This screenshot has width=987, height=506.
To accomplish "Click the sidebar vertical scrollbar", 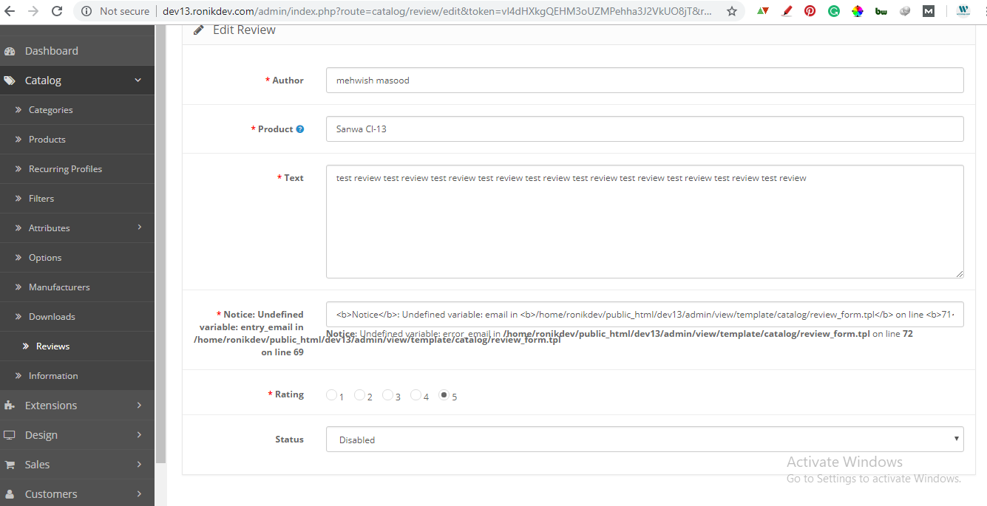I will [x=160, y=244].
